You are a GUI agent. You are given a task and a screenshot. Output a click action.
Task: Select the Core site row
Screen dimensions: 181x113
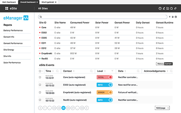click(x=105, y=27)
